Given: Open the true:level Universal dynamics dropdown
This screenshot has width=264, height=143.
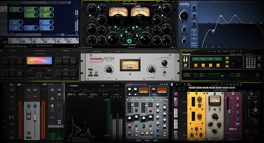Looking at the screenshot, I should (x=88, y=89).
